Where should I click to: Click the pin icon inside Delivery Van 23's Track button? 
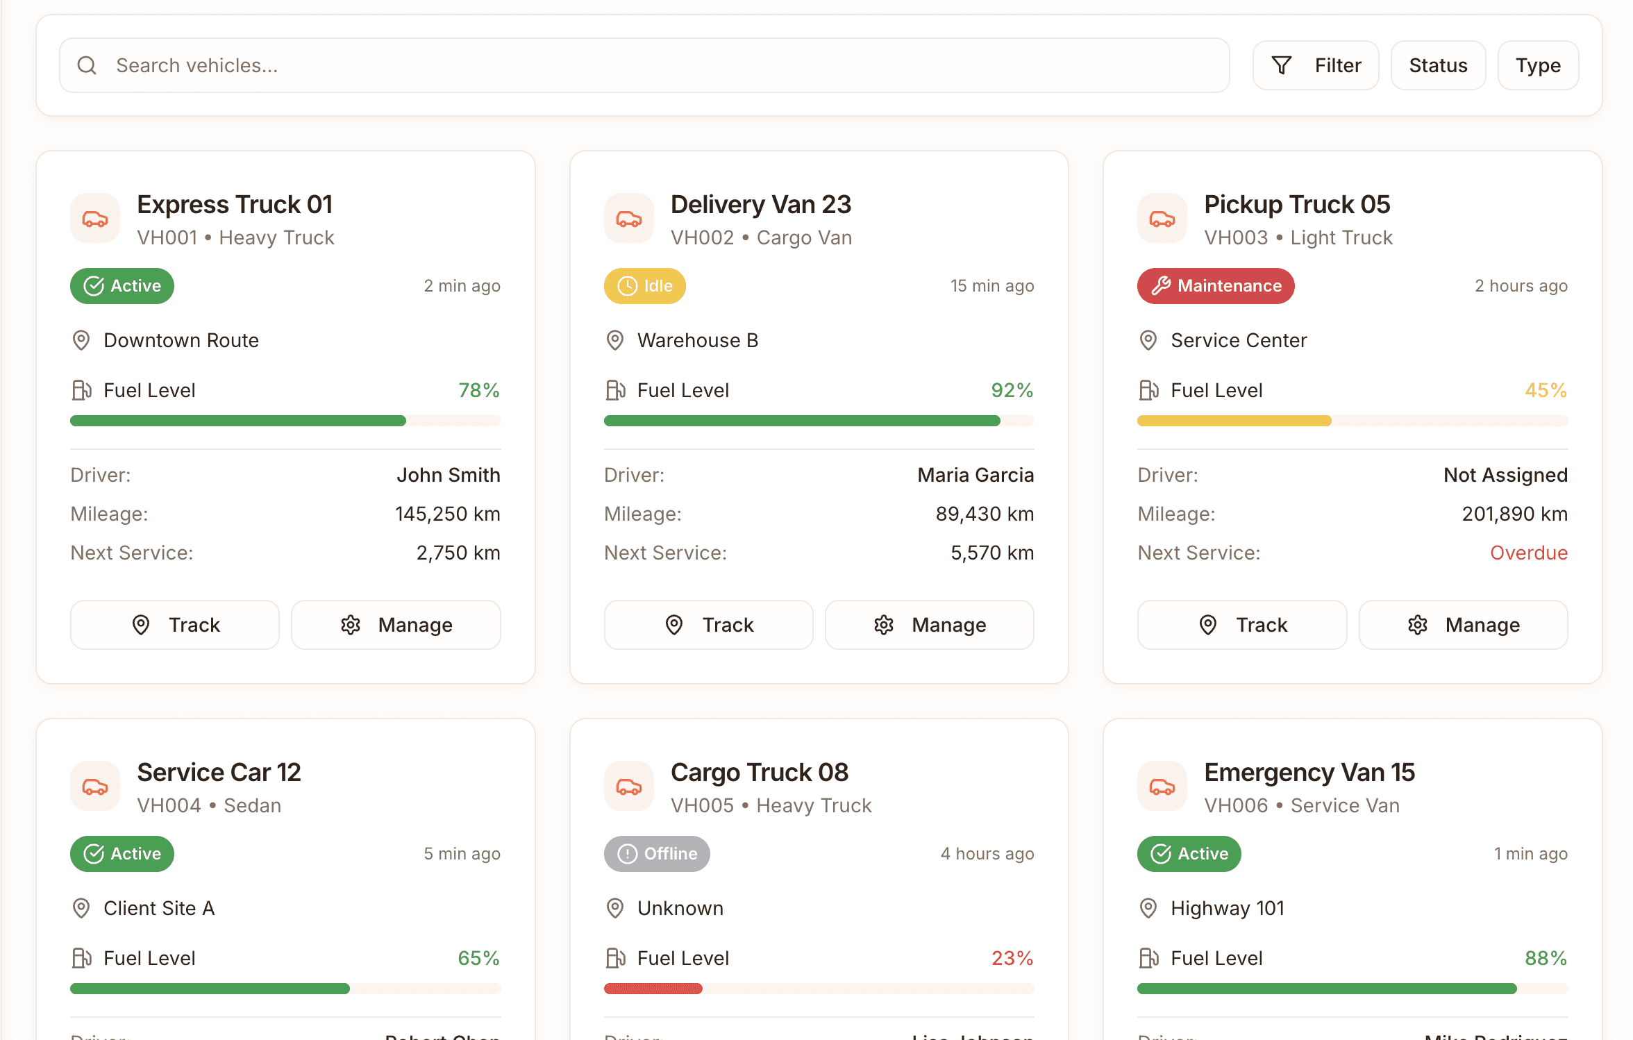click(674, 625)
